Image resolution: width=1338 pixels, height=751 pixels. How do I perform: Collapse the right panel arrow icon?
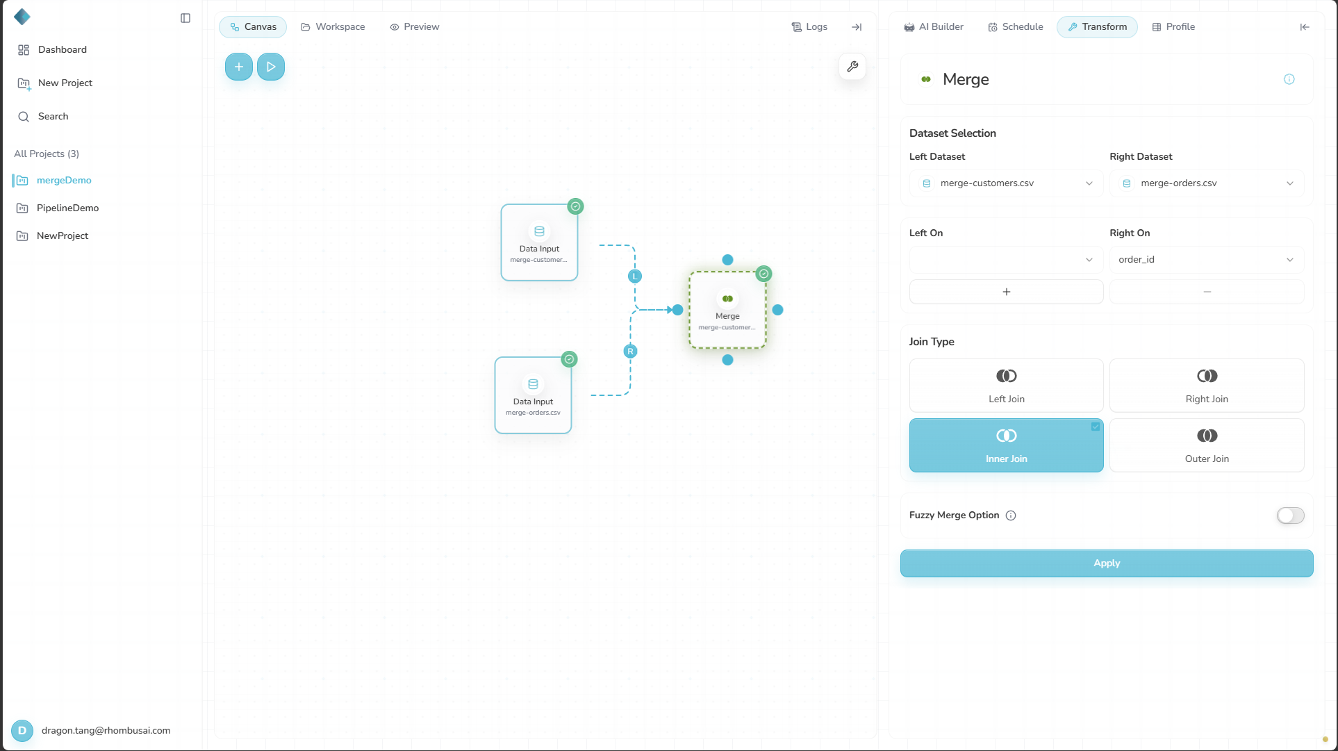click(1305, 27)
